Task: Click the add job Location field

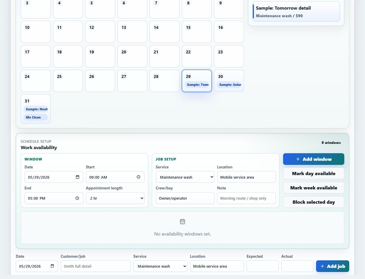Action: 217,266
